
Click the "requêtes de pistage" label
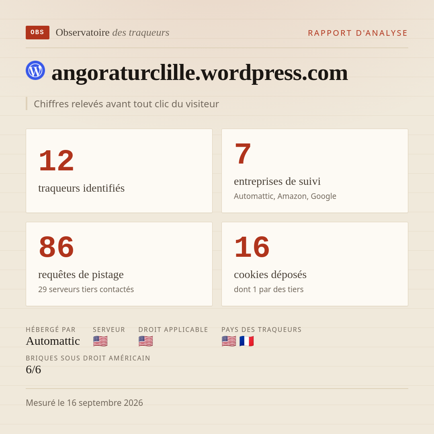[x=81, y=274]
